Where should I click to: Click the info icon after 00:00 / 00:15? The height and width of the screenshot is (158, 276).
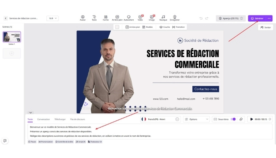(x=270, y=119)
